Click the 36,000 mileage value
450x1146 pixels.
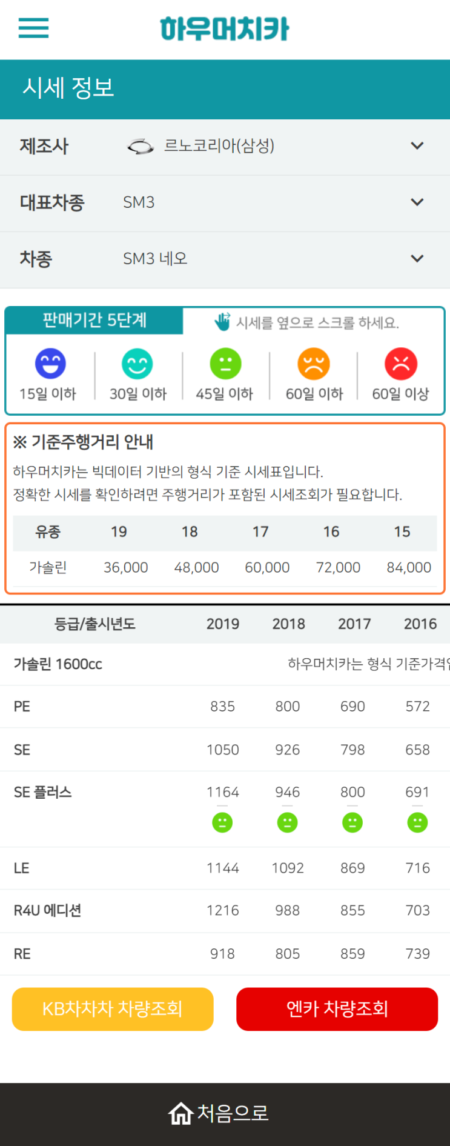point(126,567)
